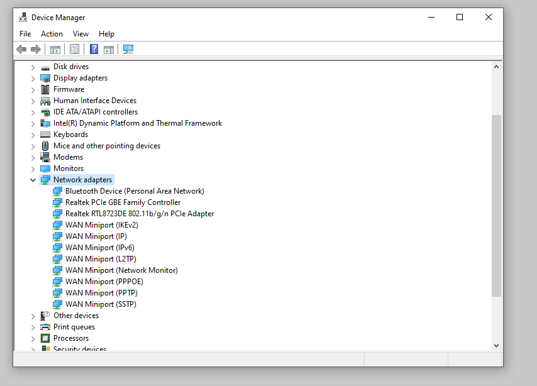Expand the Keyboards node
Screen dimensions: 537x386
pyautogui.click(x=33, y=135)
